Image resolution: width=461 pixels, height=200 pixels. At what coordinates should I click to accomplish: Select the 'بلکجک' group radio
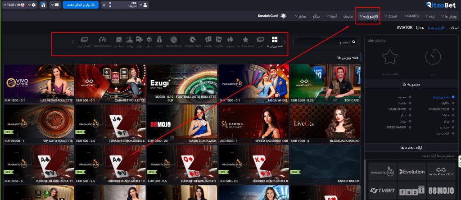click(410, 103)
